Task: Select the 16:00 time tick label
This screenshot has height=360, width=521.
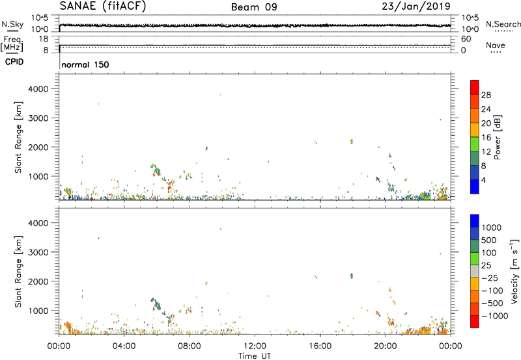Action: coord(320,346)
